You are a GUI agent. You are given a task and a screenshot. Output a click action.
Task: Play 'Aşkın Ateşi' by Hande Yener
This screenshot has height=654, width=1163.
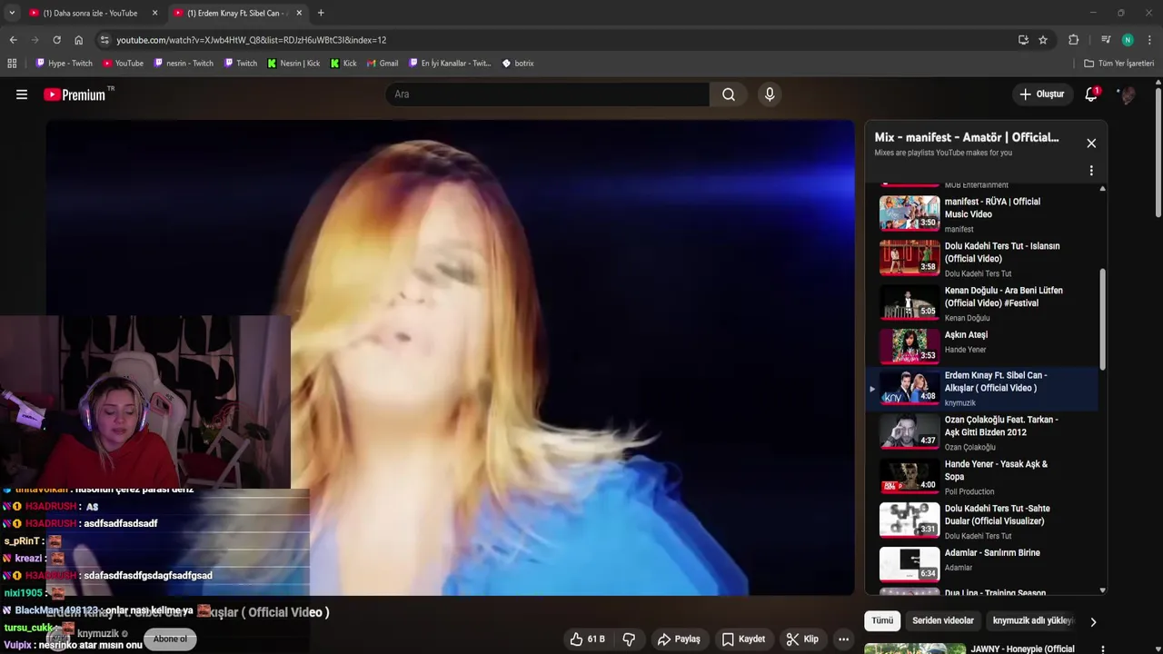tap(982, 348)
